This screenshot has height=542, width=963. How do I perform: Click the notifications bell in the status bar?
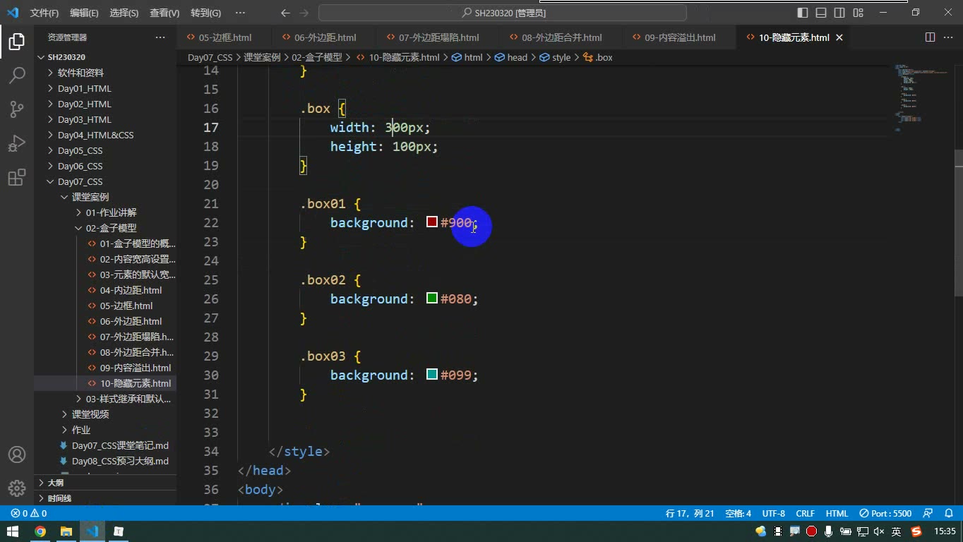[948, 514]
